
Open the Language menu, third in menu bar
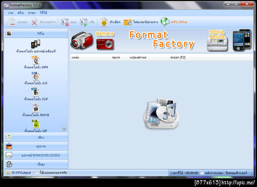32,13
